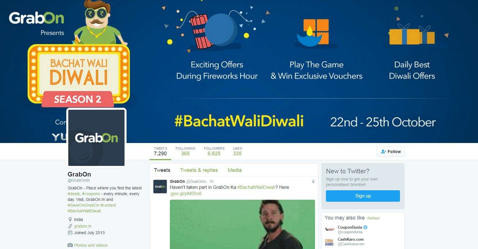Open the grabon.in website link
Image resolution: width=478 pixels, height=249 pixels.
(83, 226)
